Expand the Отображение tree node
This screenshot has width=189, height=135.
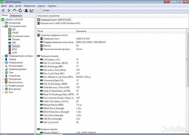[3, 63]
